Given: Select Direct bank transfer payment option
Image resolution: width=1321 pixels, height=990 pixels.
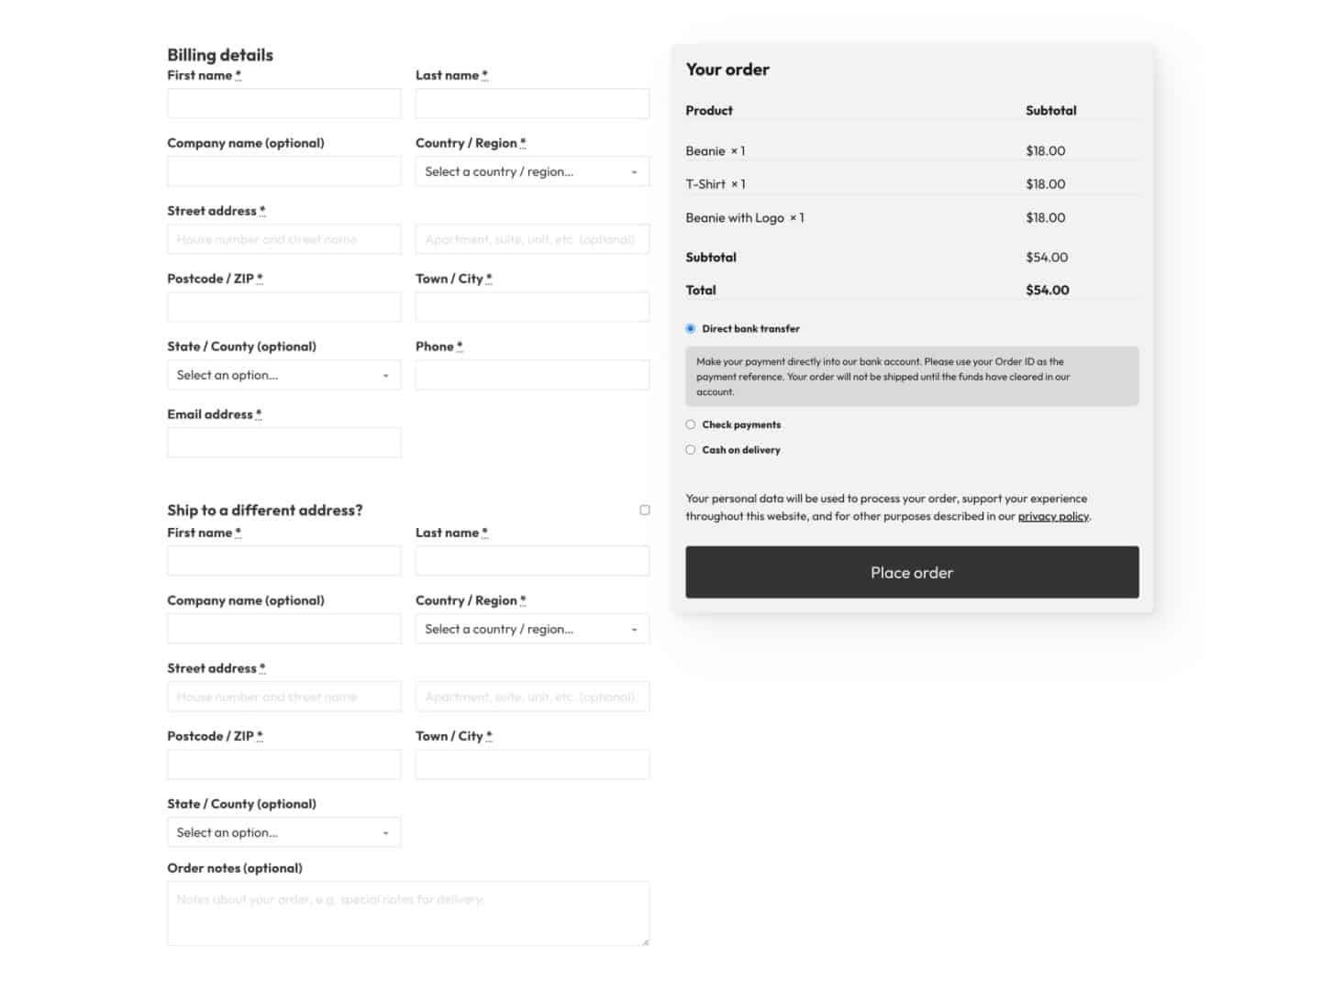Looking at the screenshot, I should pyautogui.click(x=691, y=328).
